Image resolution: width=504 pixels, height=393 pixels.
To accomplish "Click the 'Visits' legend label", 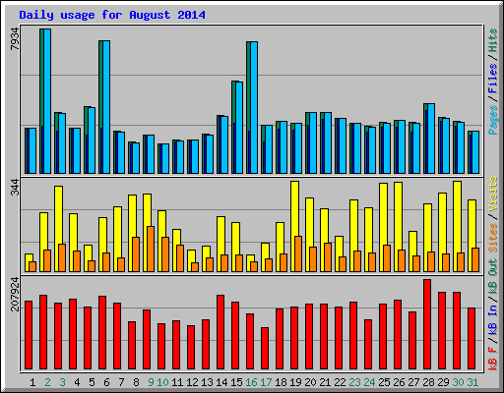I will (492, 194).
